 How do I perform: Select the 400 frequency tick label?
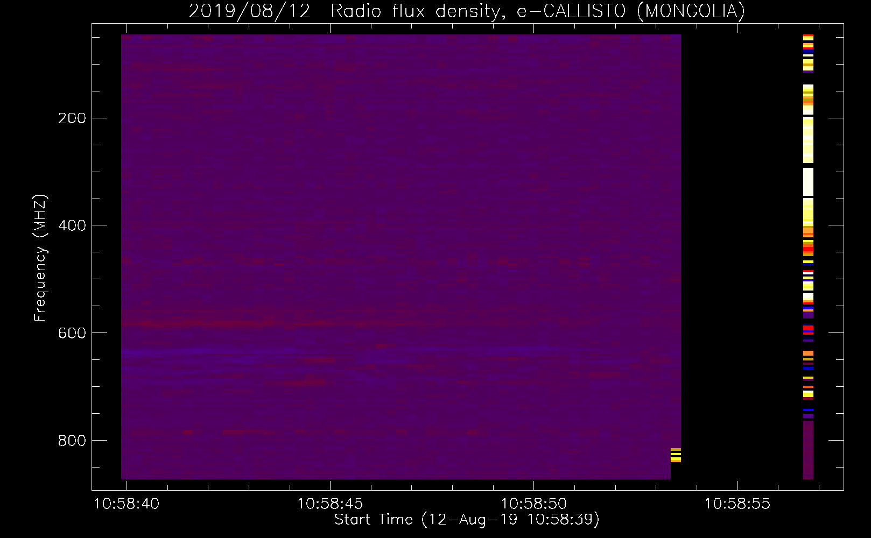[72, 225]
